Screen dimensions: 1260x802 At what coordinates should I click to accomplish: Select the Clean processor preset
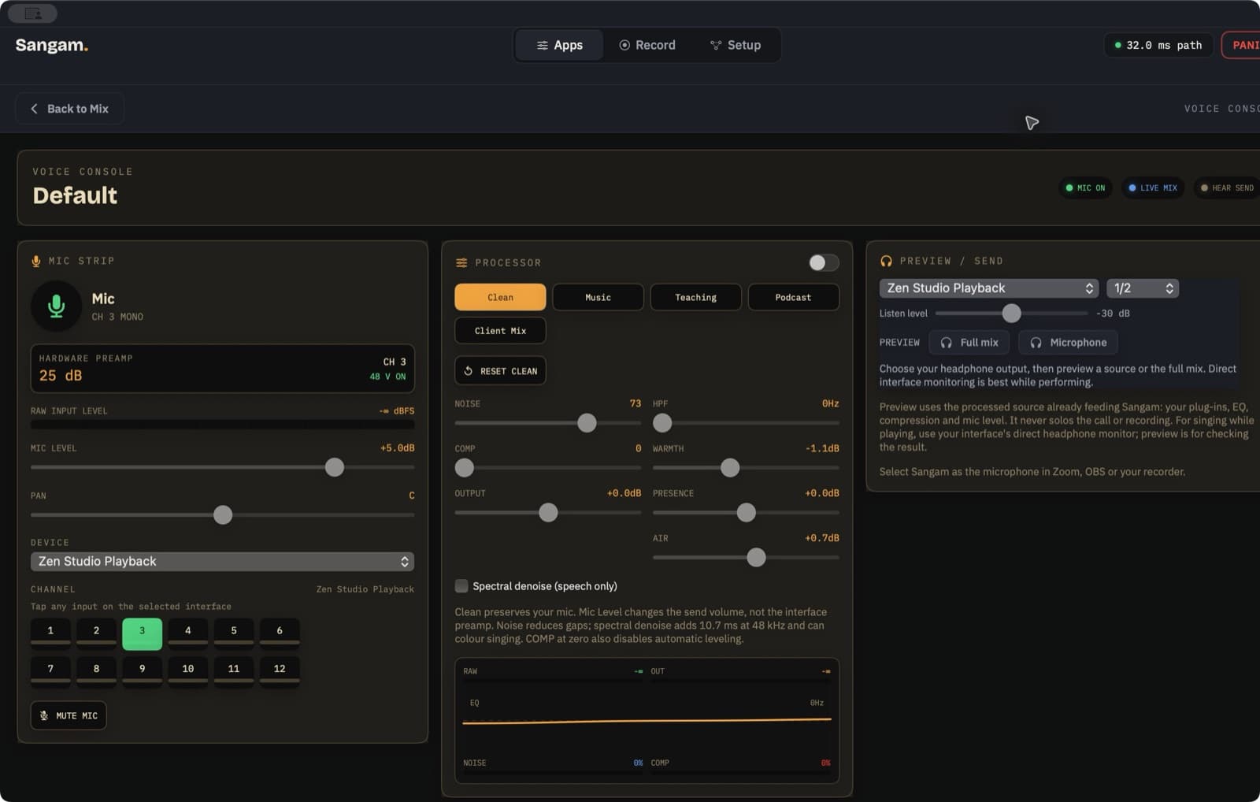[500, 297]
